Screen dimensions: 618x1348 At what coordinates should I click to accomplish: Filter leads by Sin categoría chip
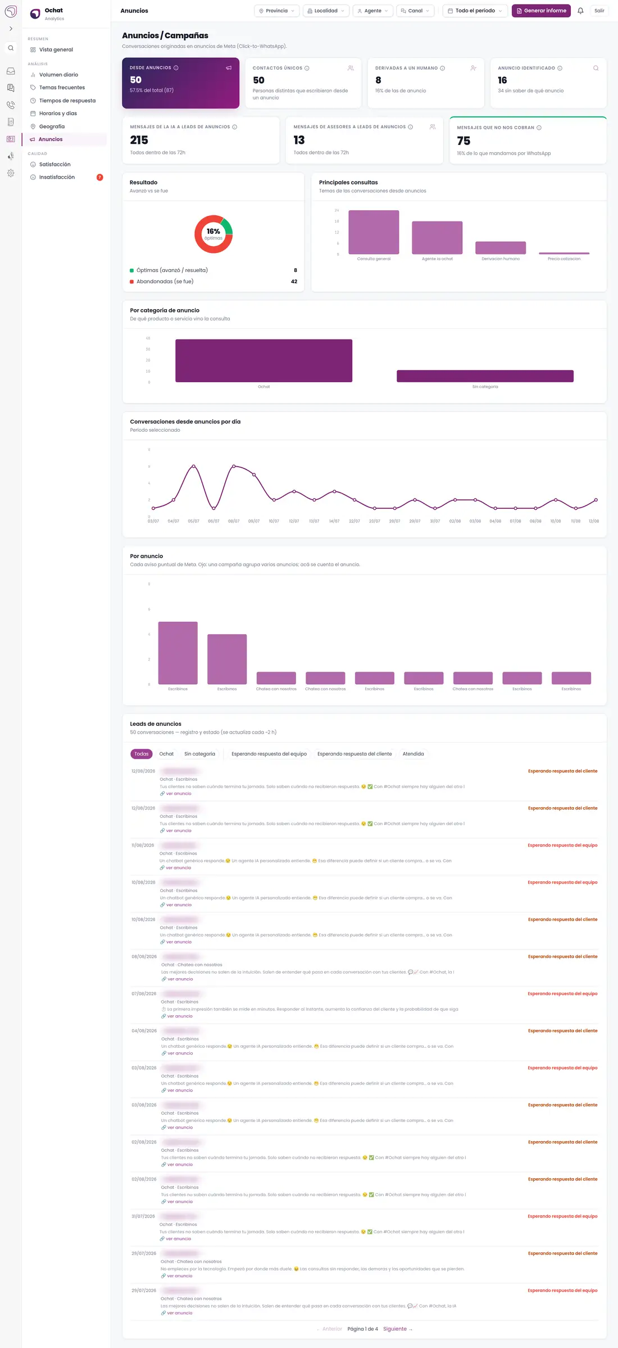coord(199,754)
